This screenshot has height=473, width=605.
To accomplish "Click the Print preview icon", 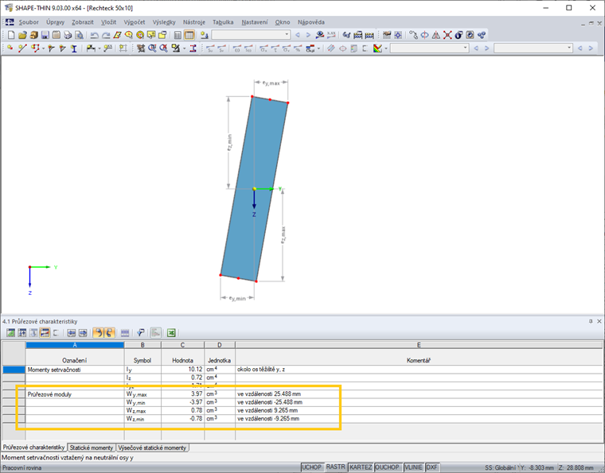I will [x=79, y=35].
